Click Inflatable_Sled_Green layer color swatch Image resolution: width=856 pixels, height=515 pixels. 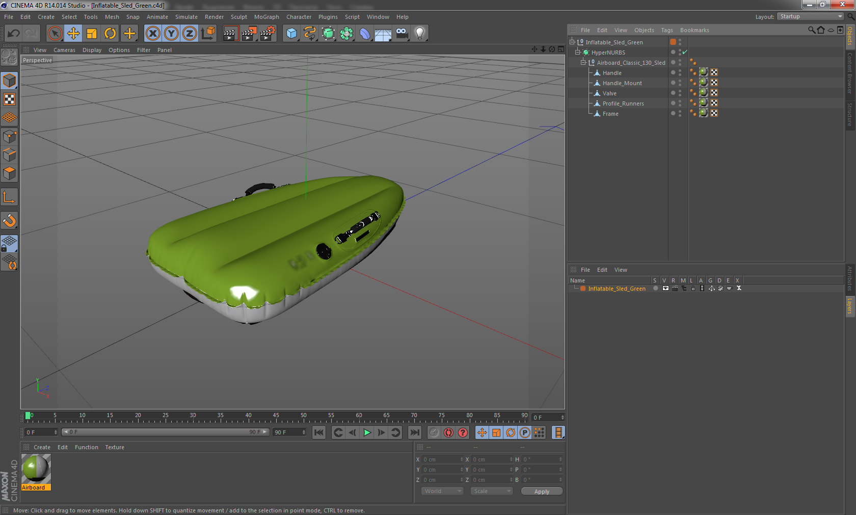pos(583,289)
